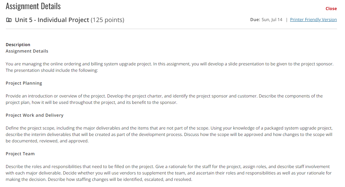This screenshot has width=345, height=187.
Task: Click the bold Assignment Details subheading
Action: (x=27, y=51)
